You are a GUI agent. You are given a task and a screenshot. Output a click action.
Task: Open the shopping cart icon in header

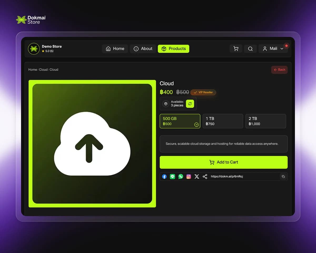pos(236,49)
